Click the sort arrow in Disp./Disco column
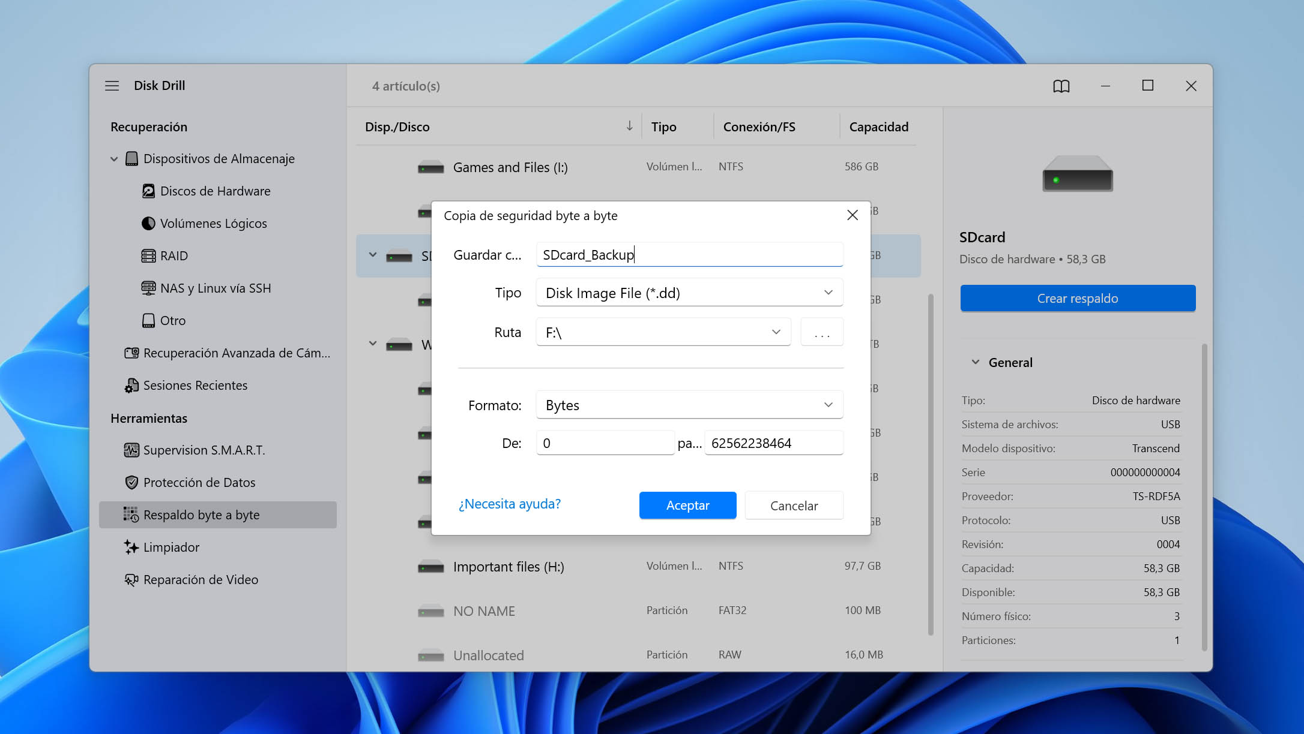Image resolution: width=1304 pixels, height=734 pixels. click(x=629, y=126)
